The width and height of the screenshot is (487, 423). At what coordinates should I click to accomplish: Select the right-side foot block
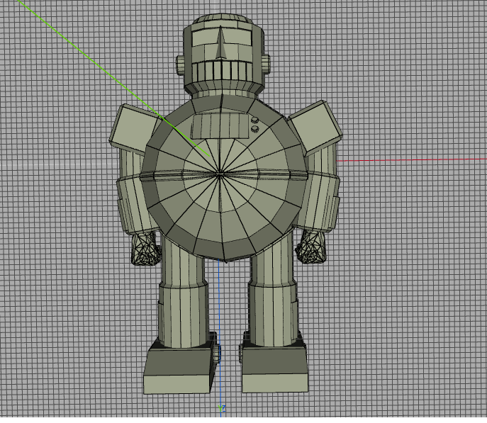coord(275,368)
